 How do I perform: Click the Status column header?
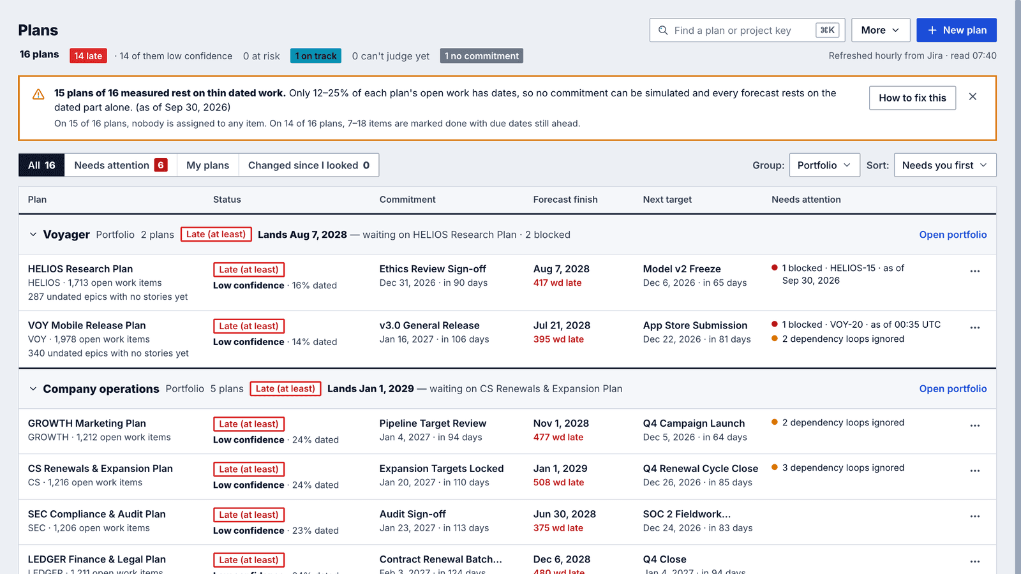coord(227,200)
